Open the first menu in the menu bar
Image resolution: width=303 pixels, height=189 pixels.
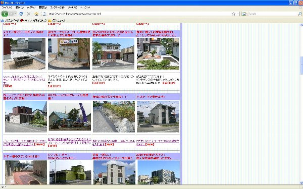7,8
